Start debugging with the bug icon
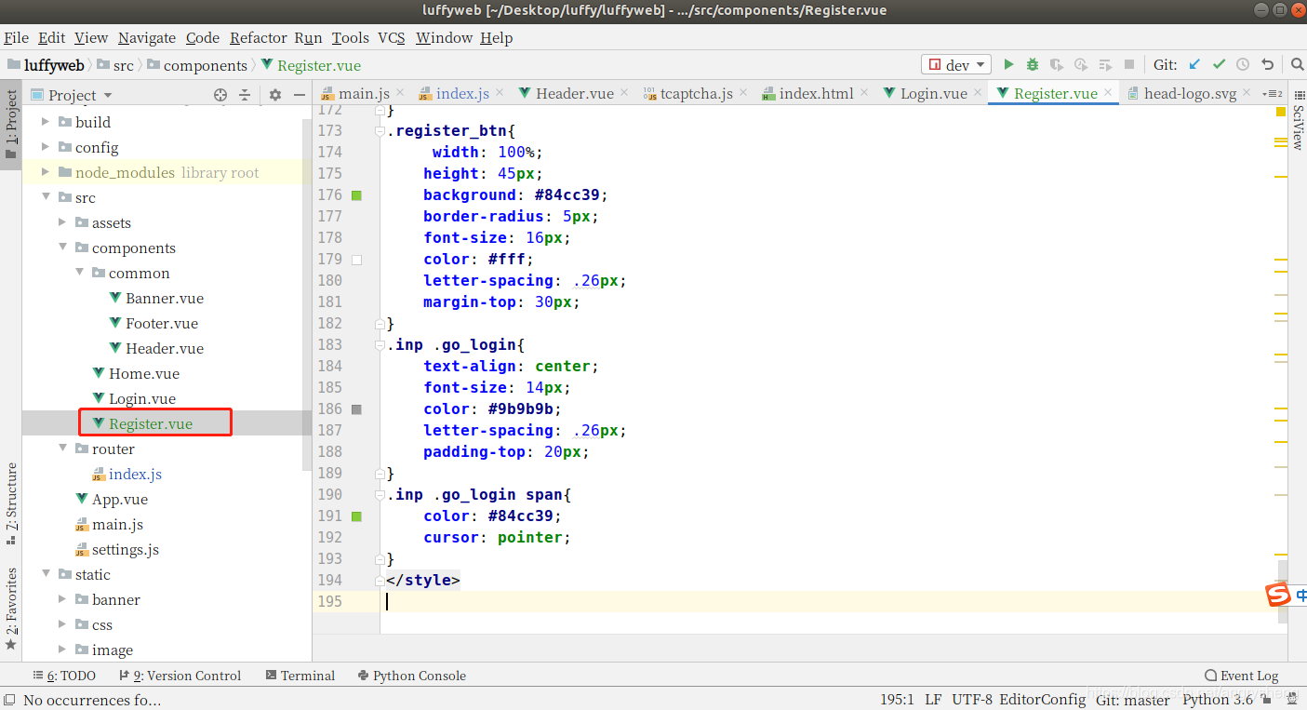Image resolution: width=1307 pixels, height=710 pixels. (1033, 65)
